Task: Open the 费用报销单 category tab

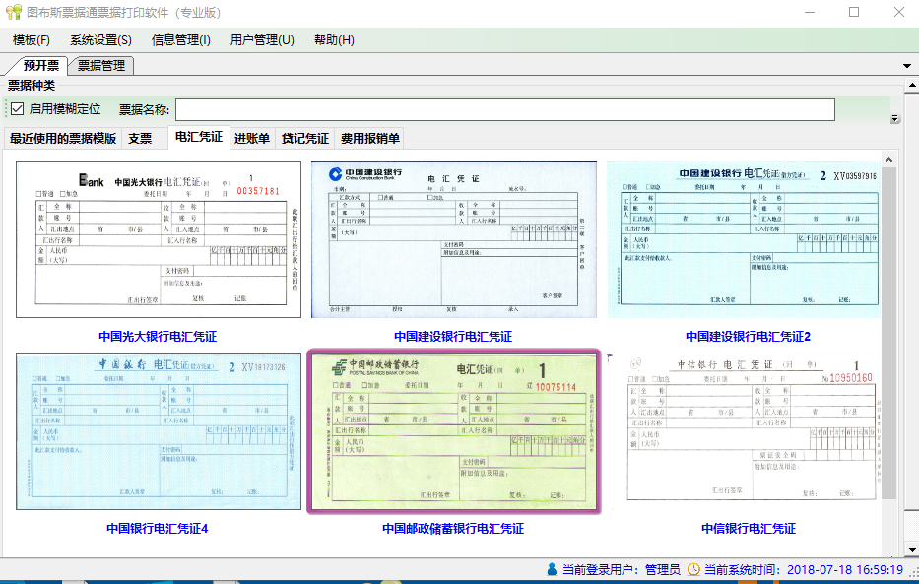Action: pos(369,139)
